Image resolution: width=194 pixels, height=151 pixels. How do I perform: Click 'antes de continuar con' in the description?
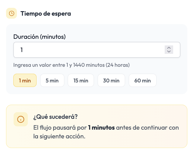147,128
